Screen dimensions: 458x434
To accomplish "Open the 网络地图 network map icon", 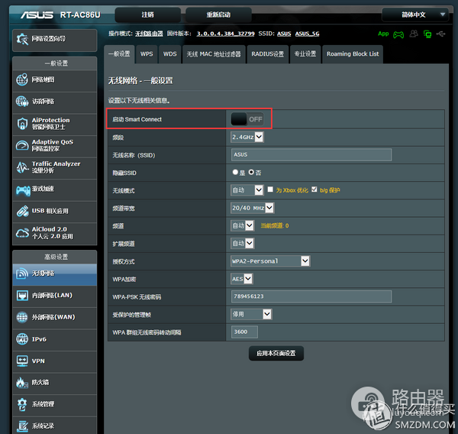I will click(x=21, y=80).
